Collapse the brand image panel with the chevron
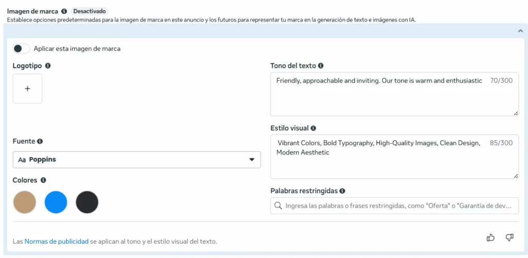The image size is (528, 258). click(520, 31)
